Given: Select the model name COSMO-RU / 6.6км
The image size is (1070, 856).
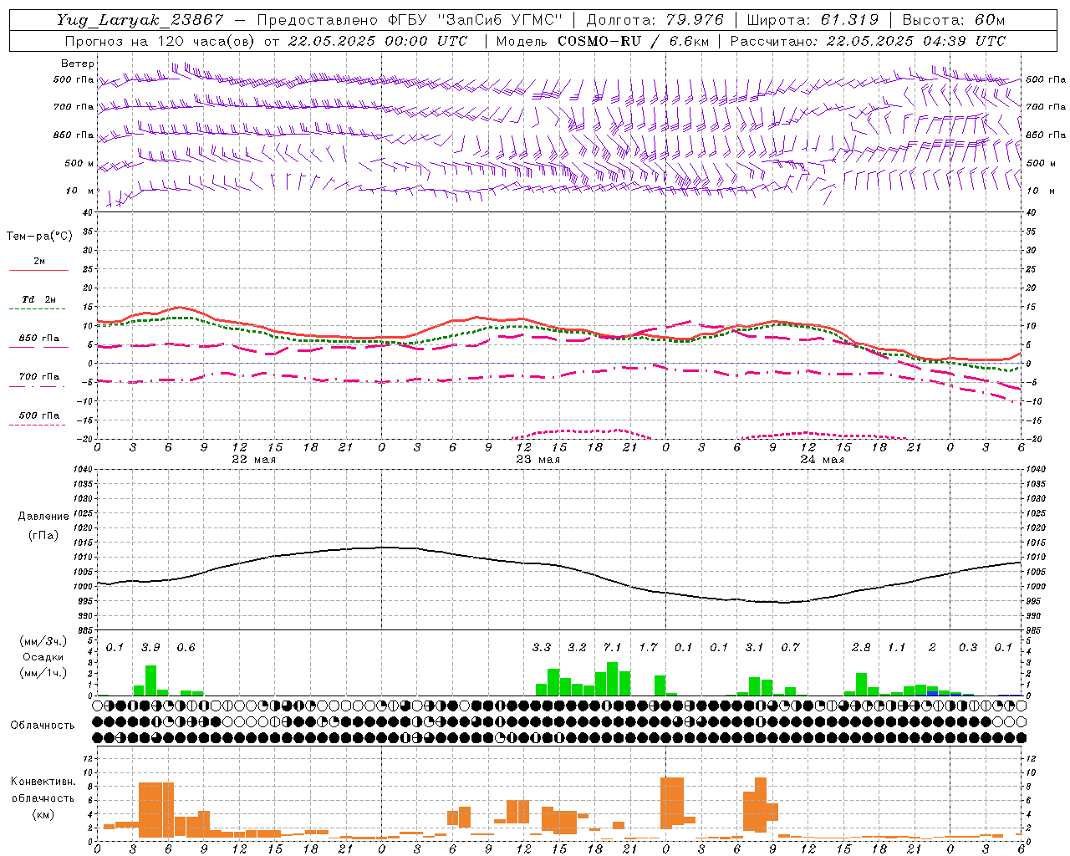Looking at the screenshot, I should pos(634,41).
